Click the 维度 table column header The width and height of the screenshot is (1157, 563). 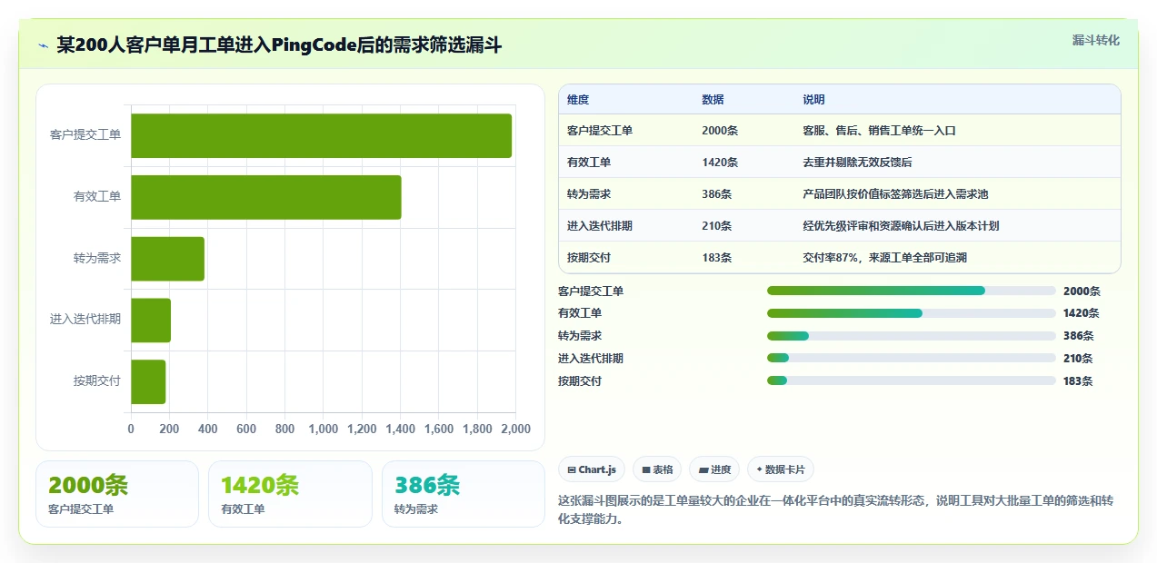point(578,100)
